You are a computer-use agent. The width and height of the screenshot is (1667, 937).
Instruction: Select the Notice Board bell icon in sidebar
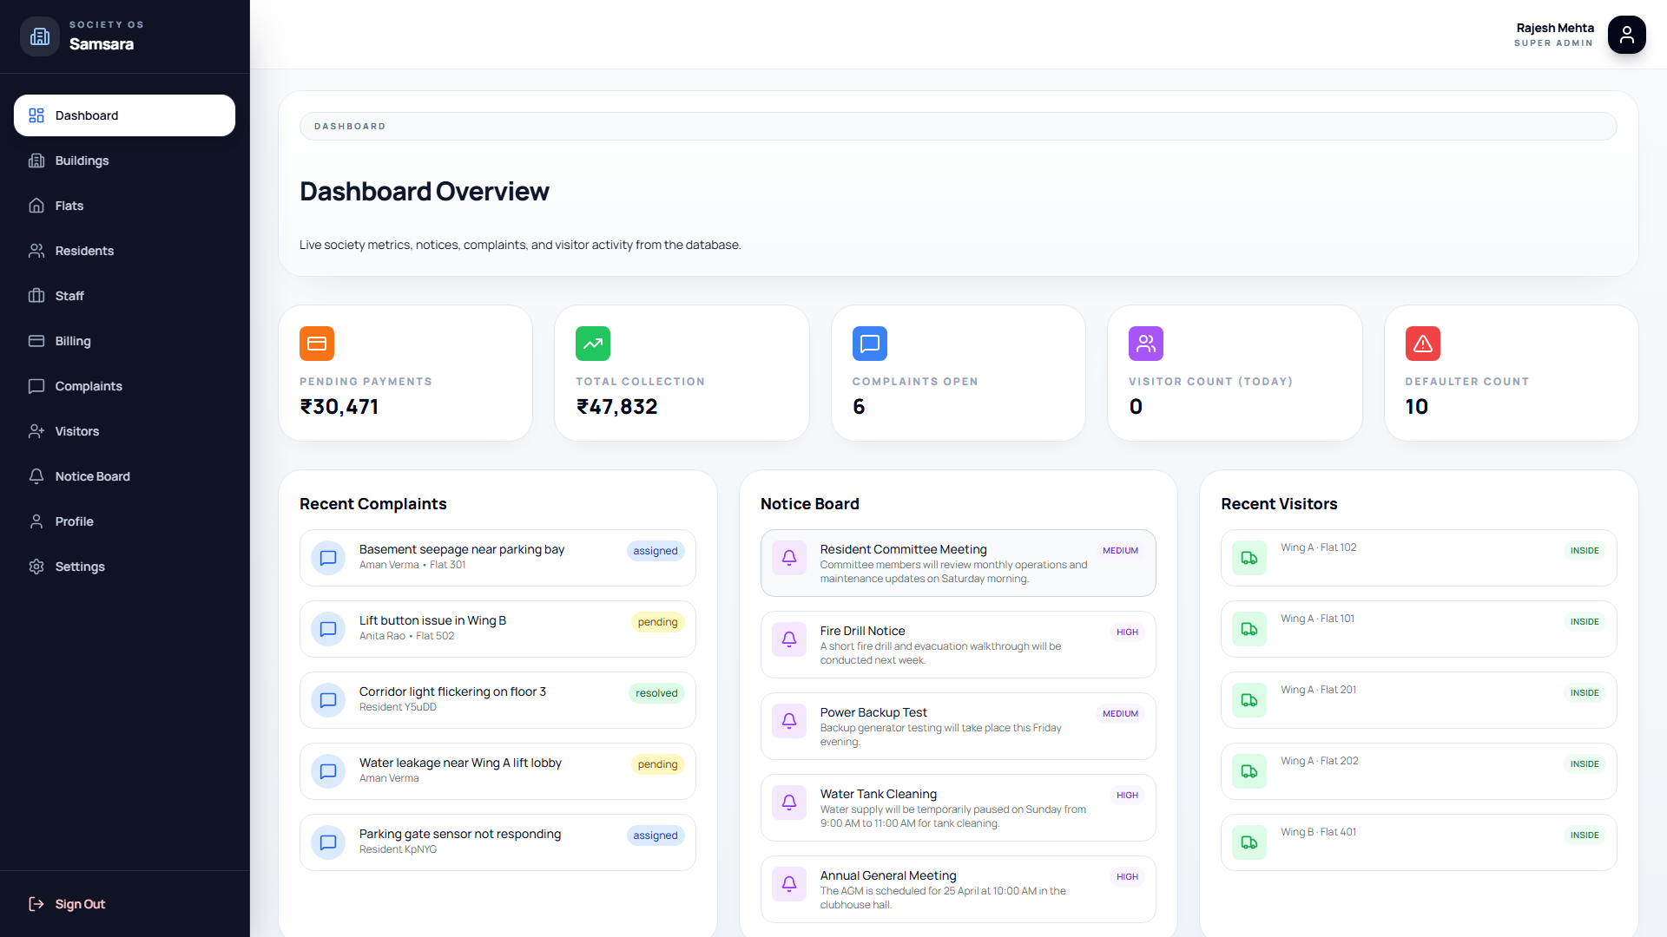[x=36, y=476]
